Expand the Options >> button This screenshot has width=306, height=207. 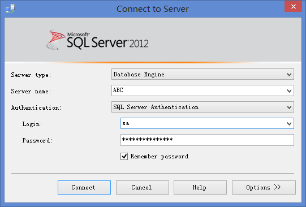coord(264,188)
